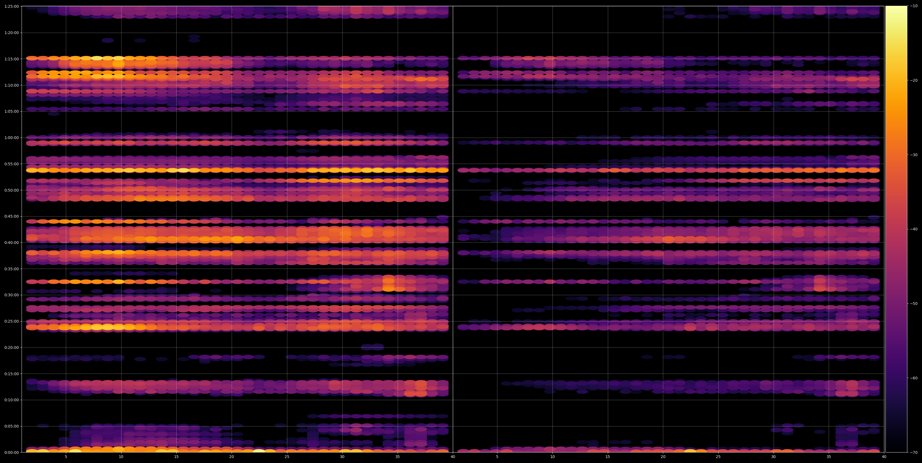
Task: Click the 0:15:00 time tick label
Action: [11, 374]
